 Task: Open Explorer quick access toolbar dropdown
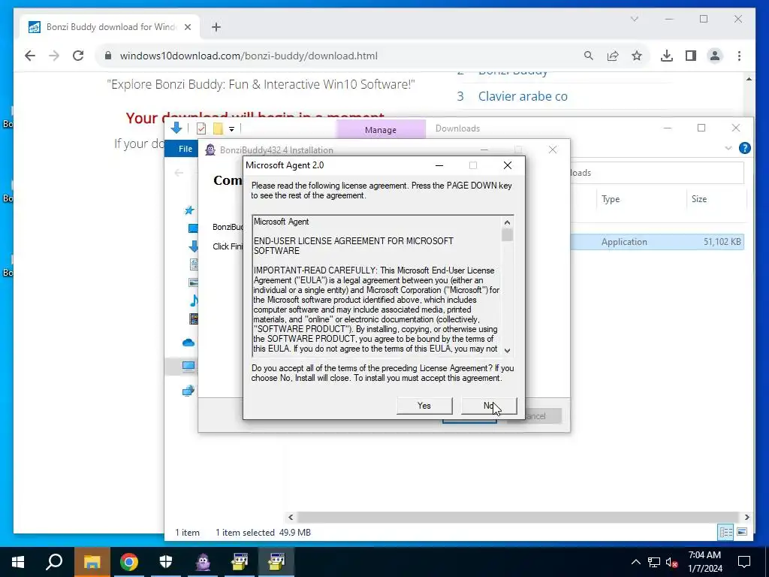tap(231, 129)
